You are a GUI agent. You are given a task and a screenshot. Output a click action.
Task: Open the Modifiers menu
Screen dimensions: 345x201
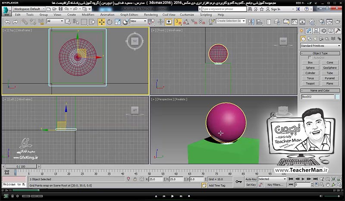(88, 15)
